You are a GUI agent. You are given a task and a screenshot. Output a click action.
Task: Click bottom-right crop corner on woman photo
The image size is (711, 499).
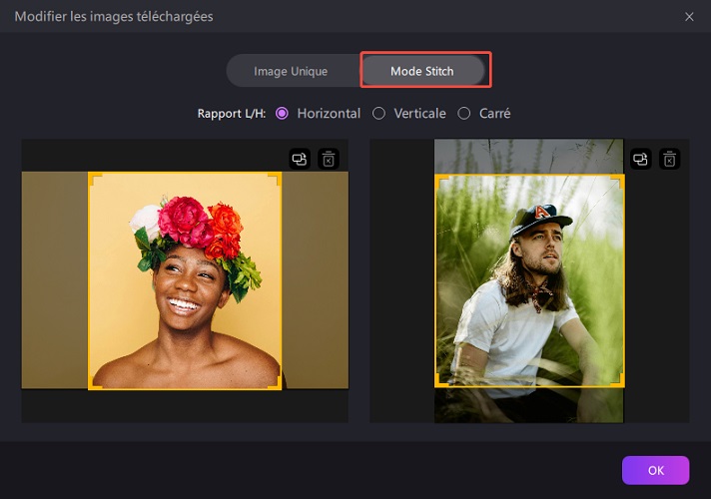click(275, 382)
